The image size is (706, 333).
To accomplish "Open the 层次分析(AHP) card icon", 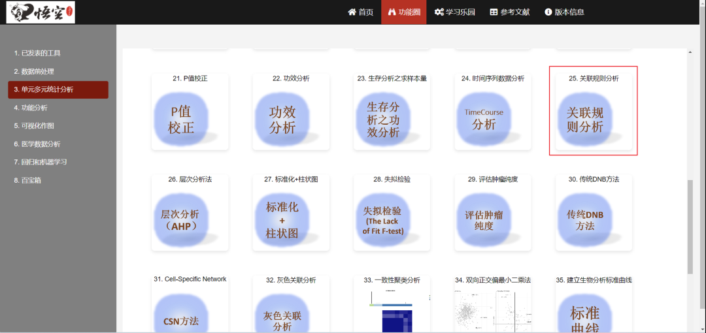I will tap(182, 221).
